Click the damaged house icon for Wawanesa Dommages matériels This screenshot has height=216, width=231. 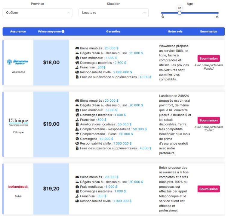[77, 63]
